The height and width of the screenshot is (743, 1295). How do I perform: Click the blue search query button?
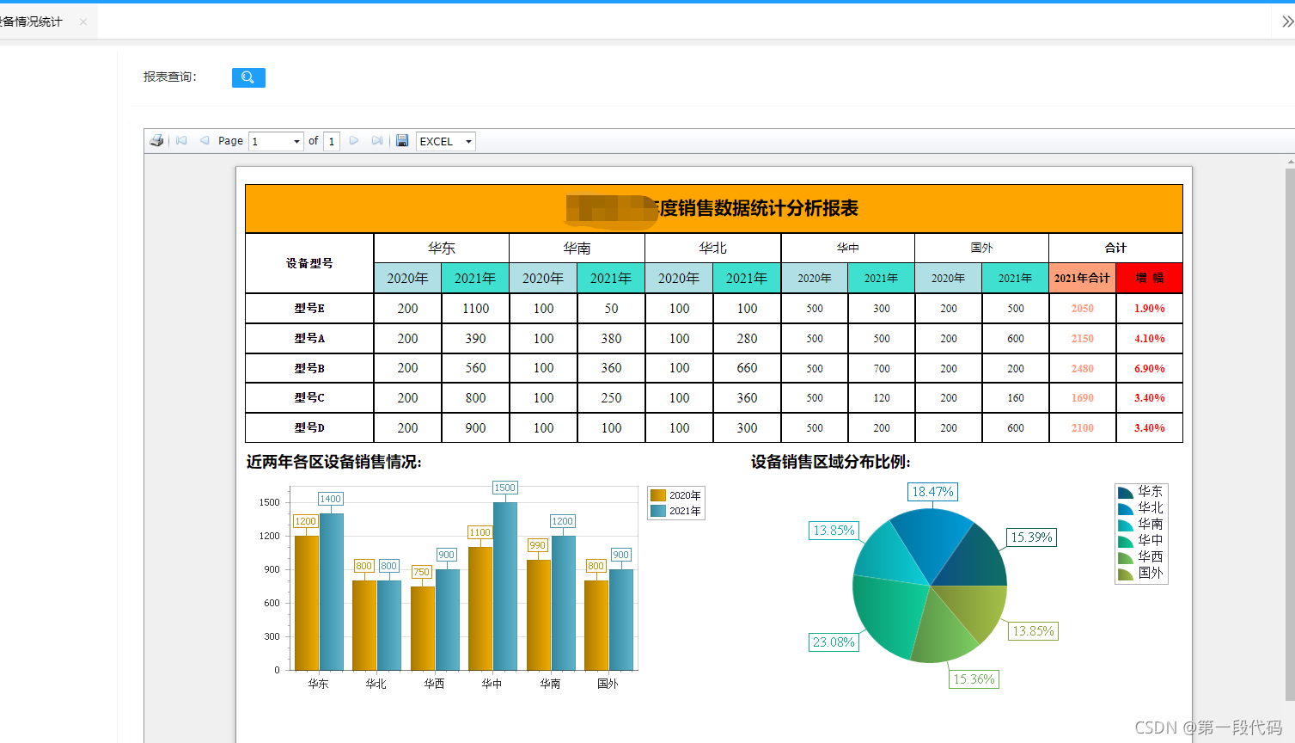(x=248, y=77)
